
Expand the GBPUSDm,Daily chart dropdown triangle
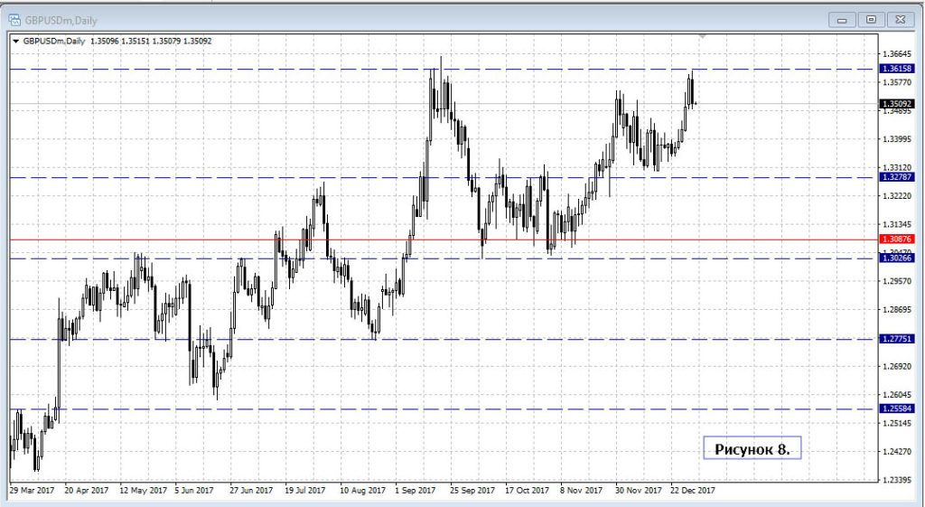16,41
